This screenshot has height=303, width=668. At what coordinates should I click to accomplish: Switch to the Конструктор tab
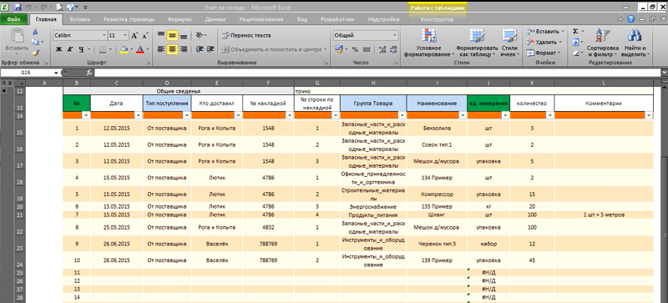(x=437, y=19)
